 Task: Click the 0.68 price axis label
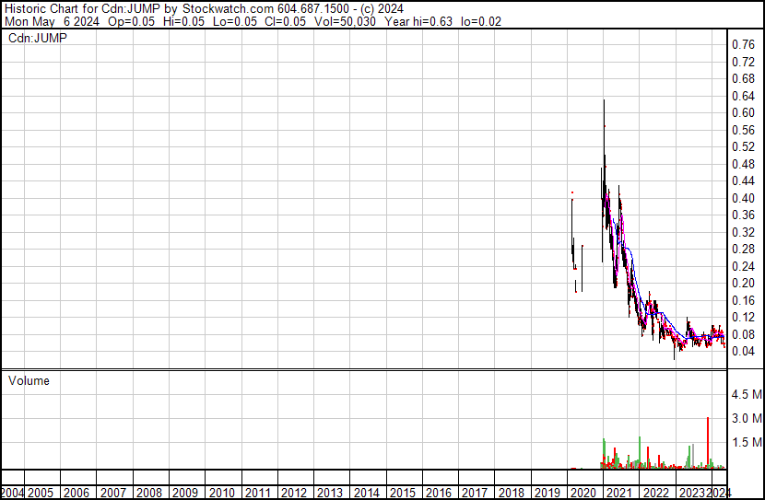tap(744, 79)
